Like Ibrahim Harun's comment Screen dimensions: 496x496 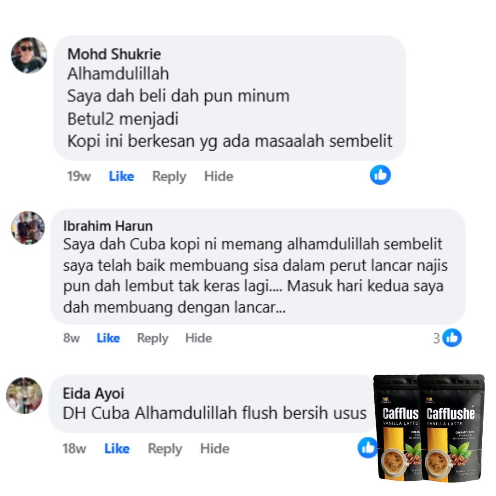tap(108, 338)
